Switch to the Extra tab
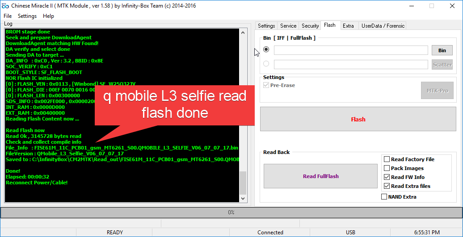This screenshot has height=237, width=463. (349, 26)
